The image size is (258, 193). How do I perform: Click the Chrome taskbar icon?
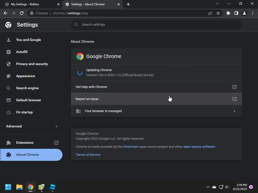(x=30, y=187)
